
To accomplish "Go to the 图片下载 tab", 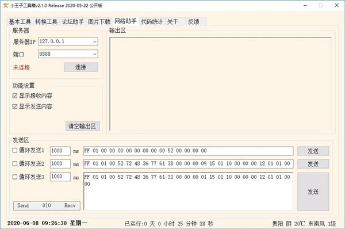I will (x=99, y=22).
